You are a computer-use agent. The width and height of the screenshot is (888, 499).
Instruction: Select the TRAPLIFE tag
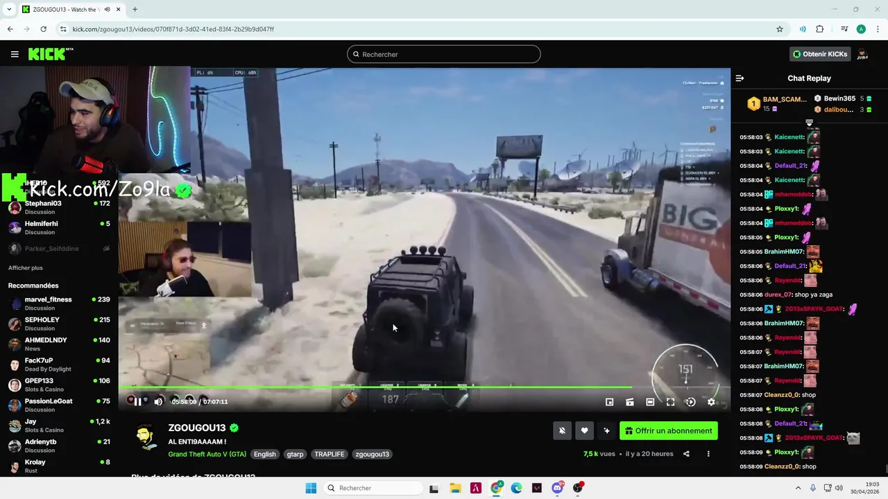coord(330,454)
